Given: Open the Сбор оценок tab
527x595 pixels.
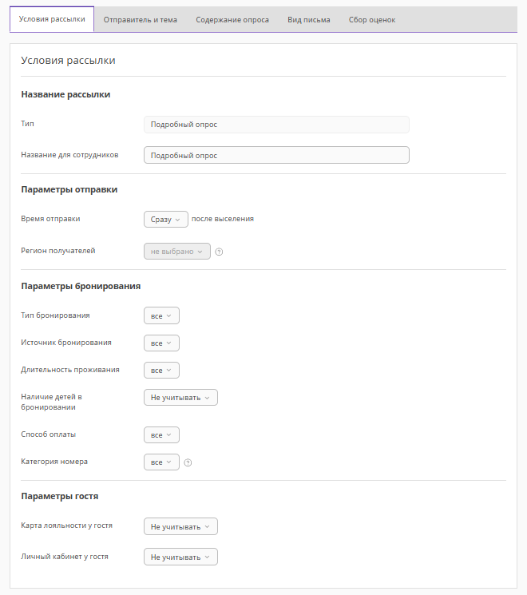Looking at the screenshot, I should tap(372, 19).
